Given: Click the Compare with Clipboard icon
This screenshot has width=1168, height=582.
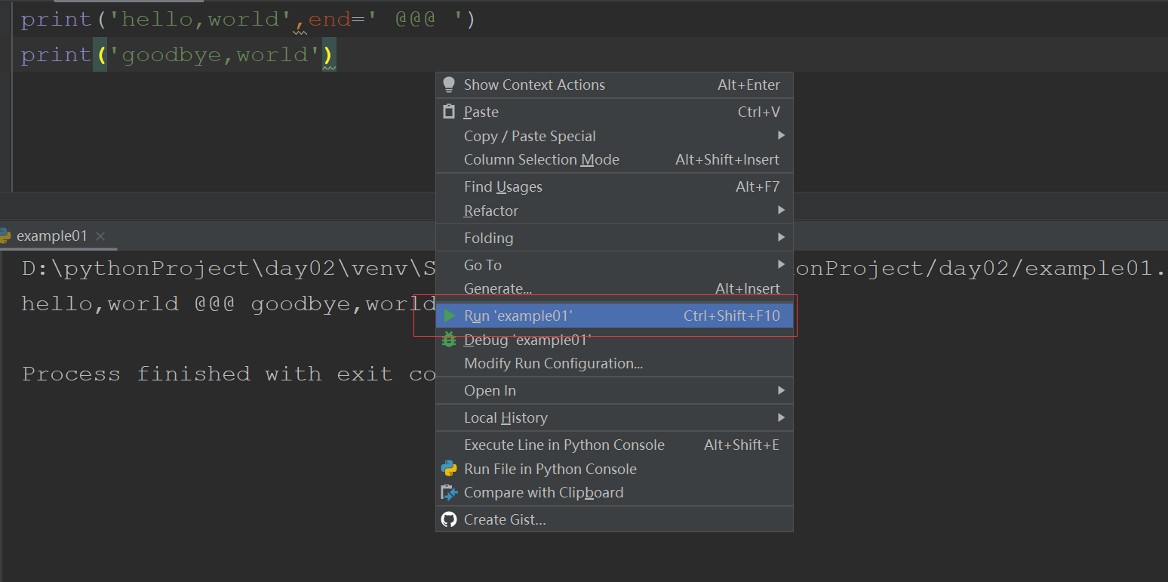Looking at the screenshot, I should 449,493.
